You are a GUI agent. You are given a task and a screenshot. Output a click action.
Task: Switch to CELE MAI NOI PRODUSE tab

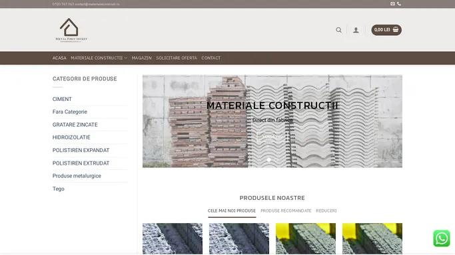232,211
